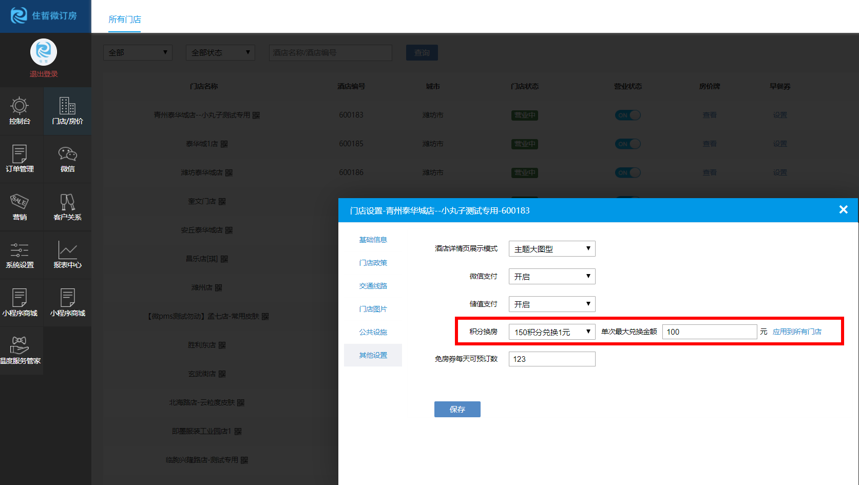The height and width of the screenshot is (485, 859).
Task: Open the 积分换房 ratio dropdown
Action: [x=551, y=332]
